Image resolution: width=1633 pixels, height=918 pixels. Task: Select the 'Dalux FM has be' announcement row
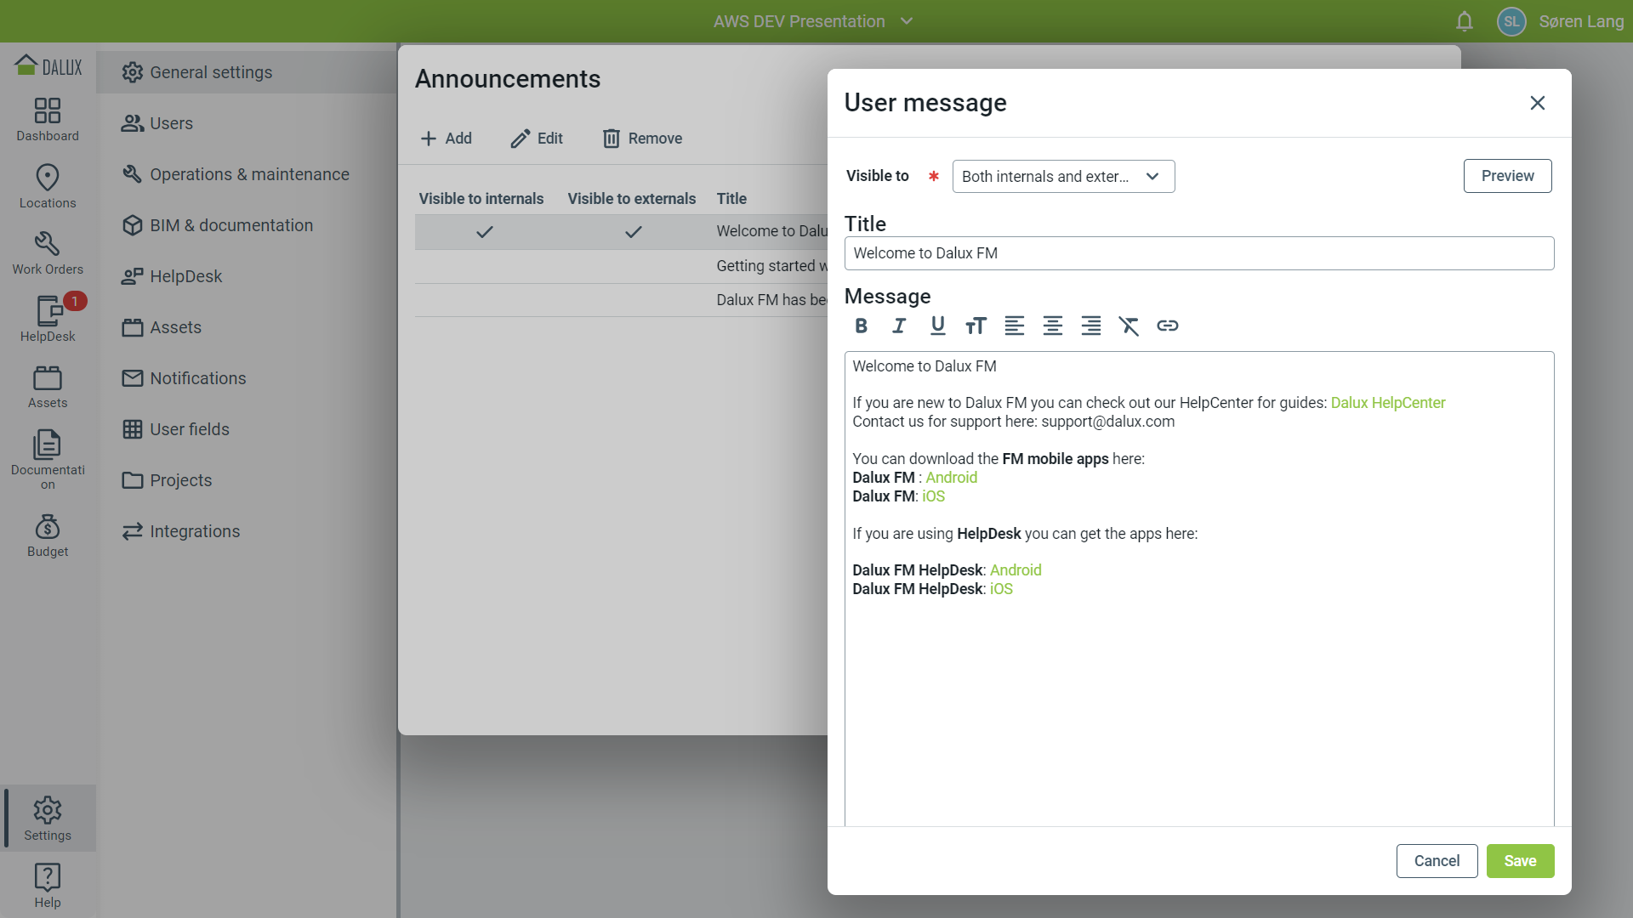coord(621,300)
